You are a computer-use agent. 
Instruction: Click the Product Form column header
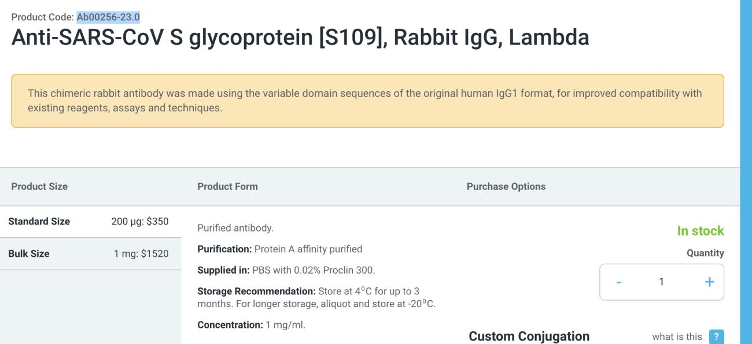228,186
